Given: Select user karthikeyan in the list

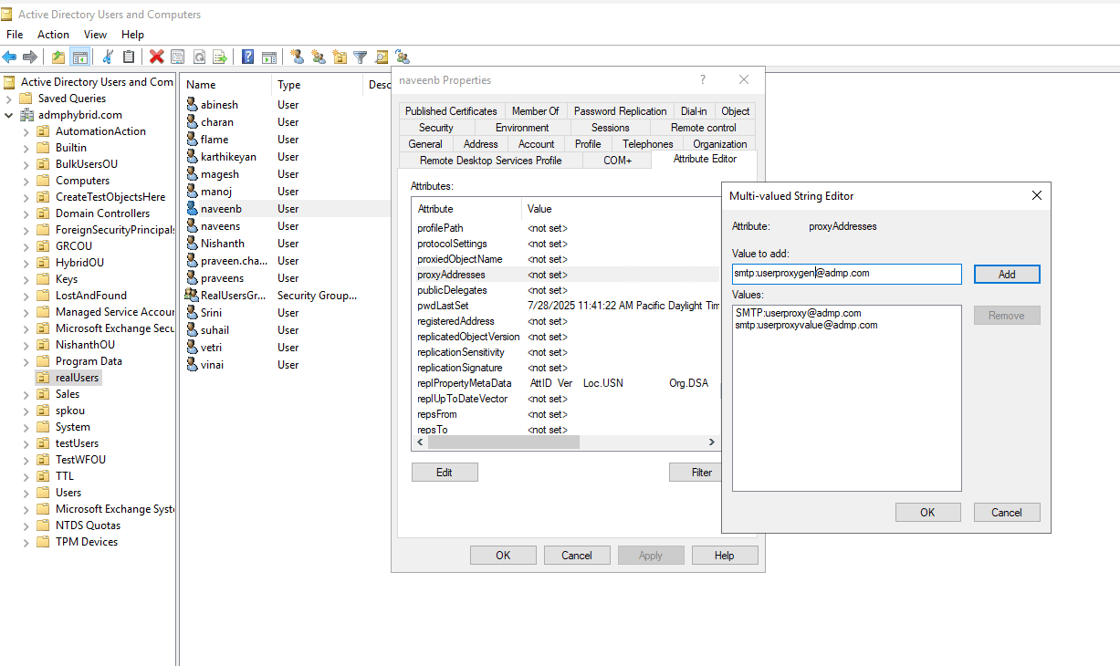Looking at the screenshot, I should coord(228,157).
